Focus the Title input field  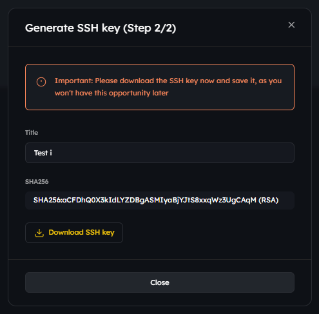(160, 153)
